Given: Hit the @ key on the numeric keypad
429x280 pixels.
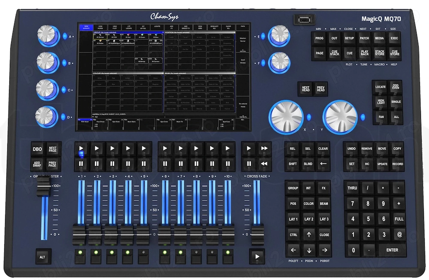Looking at the screenshot, I should (x=399, y=234).
